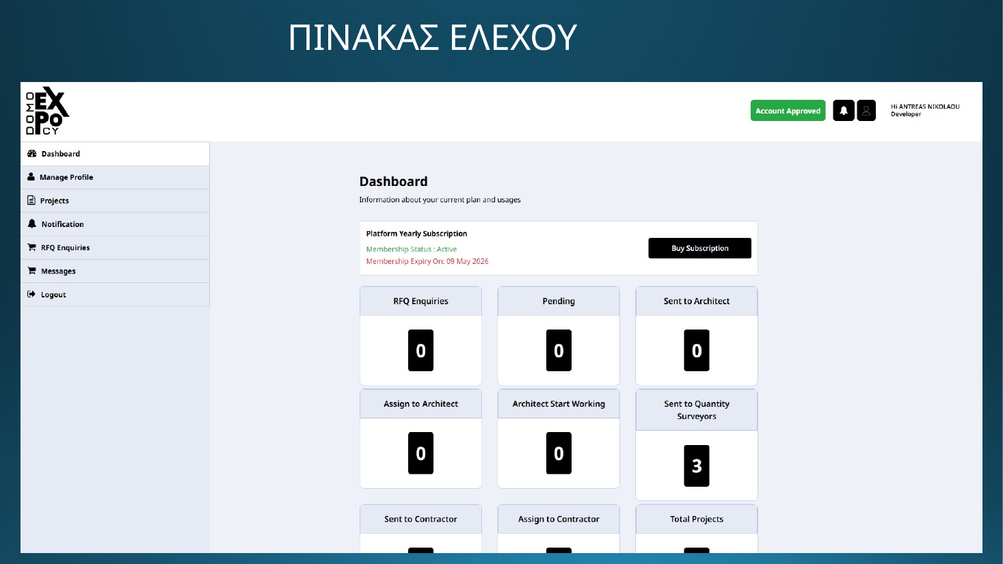Click the Assign to Architect card header

[420, 404]
